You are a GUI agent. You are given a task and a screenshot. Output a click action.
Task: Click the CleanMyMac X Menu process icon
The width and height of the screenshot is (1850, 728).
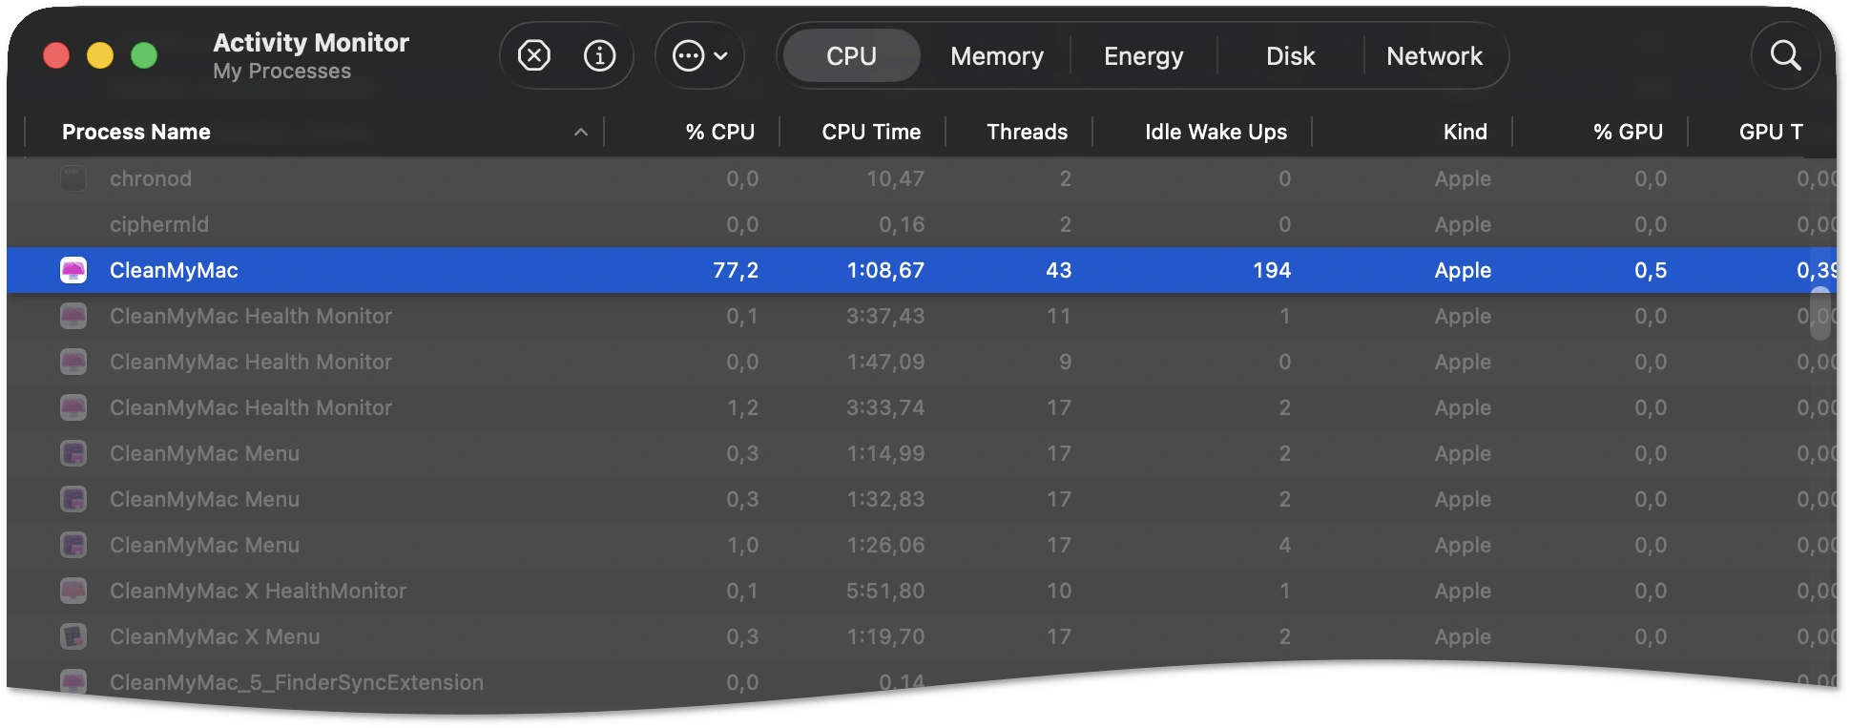tap(73, 636)
